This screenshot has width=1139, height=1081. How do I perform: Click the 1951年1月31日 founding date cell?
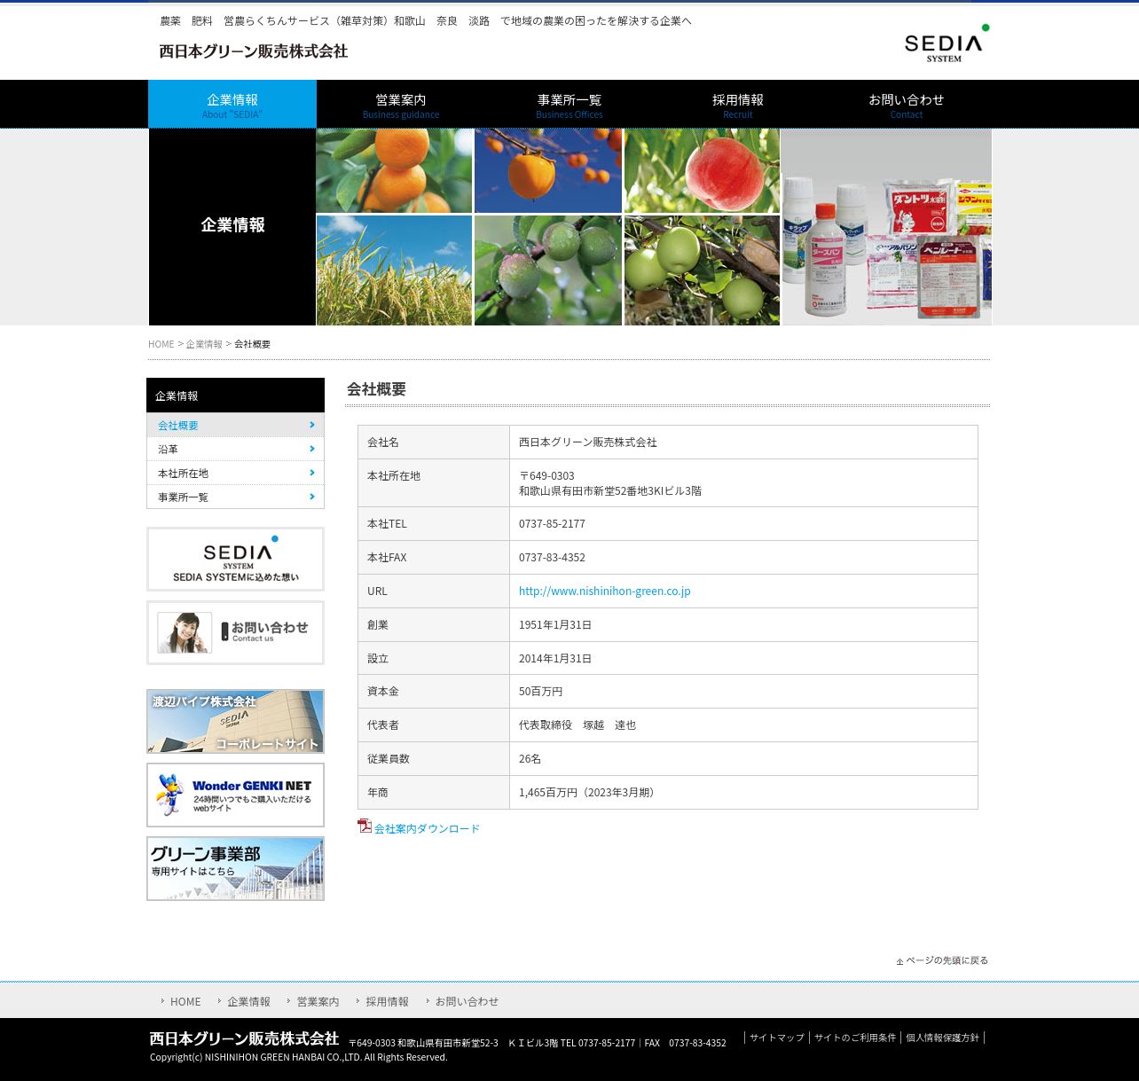pos(743,624)
